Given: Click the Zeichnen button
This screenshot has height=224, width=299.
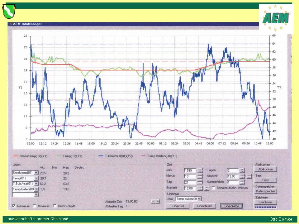Looking at the screenshot, I should click(265, 202).
